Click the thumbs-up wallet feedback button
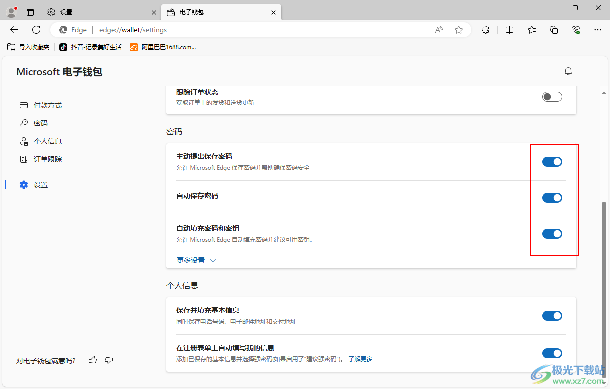 92,360
